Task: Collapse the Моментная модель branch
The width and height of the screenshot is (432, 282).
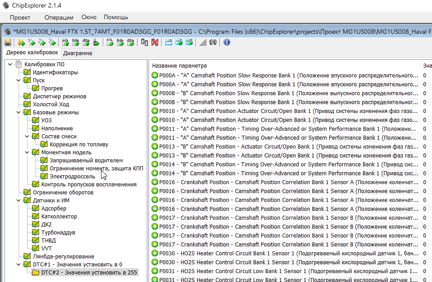Action: 27,152
